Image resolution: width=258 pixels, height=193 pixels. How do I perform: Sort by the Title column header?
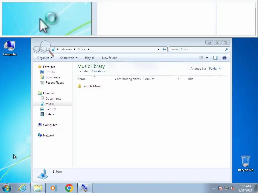[204, 79]
